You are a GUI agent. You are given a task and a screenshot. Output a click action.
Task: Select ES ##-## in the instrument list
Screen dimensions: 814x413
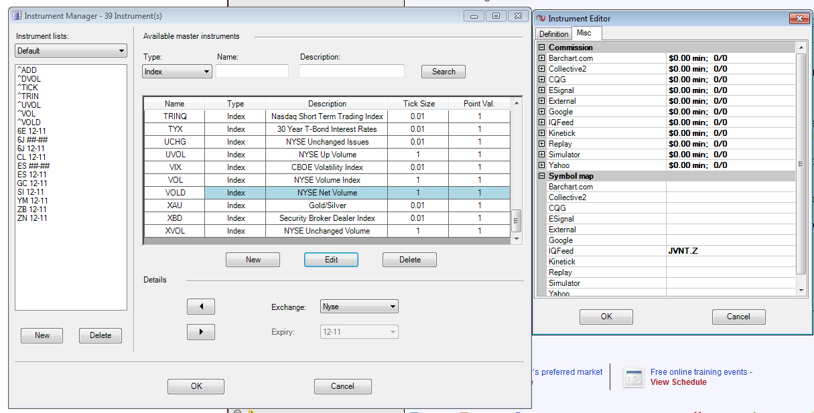[33, 166]
